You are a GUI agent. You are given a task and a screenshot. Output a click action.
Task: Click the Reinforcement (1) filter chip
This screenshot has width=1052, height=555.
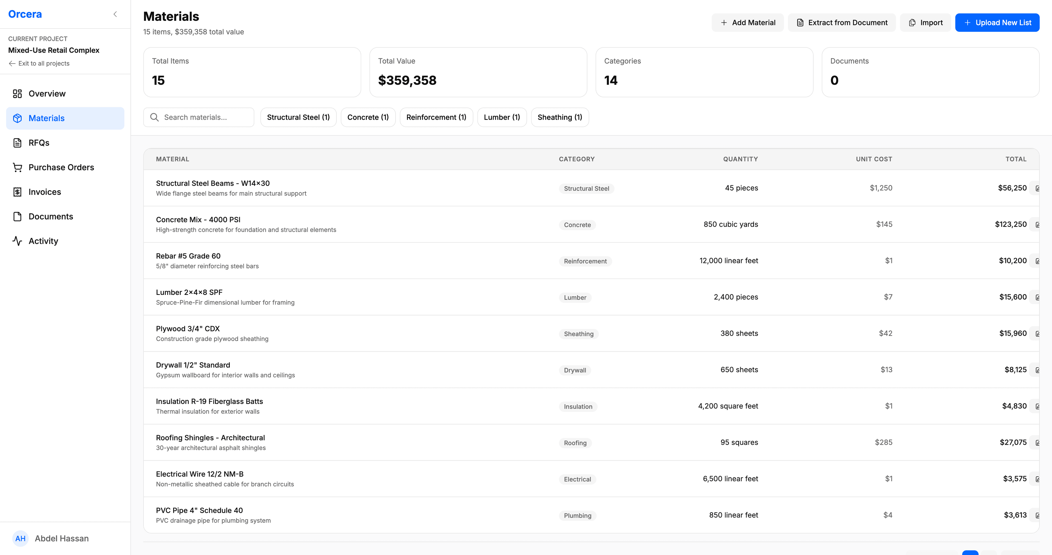436,117
